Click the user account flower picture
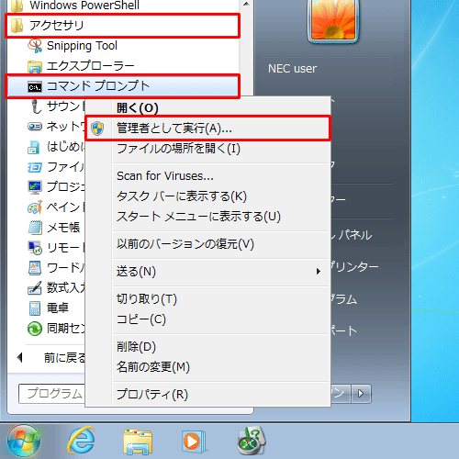459x459 pixels. [x=333, y=20]
